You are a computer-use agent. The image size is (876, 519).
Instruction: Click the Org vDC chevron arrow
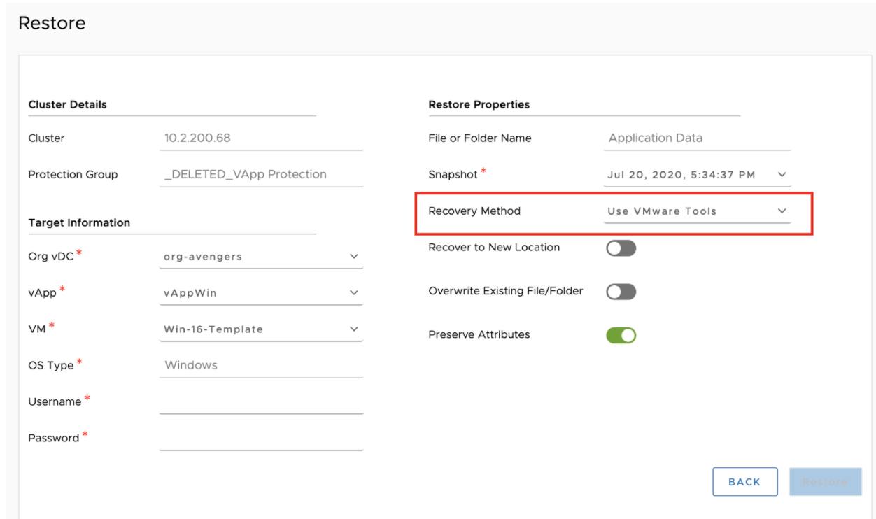(x=353, y=257)
